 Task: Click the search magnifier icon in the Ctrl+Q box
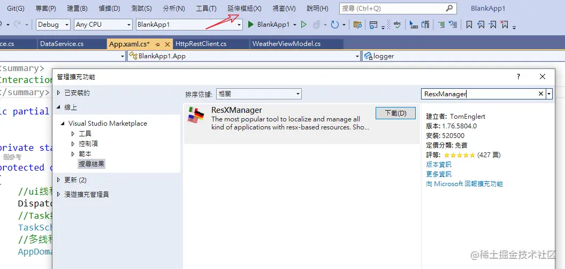click(449, 8)
